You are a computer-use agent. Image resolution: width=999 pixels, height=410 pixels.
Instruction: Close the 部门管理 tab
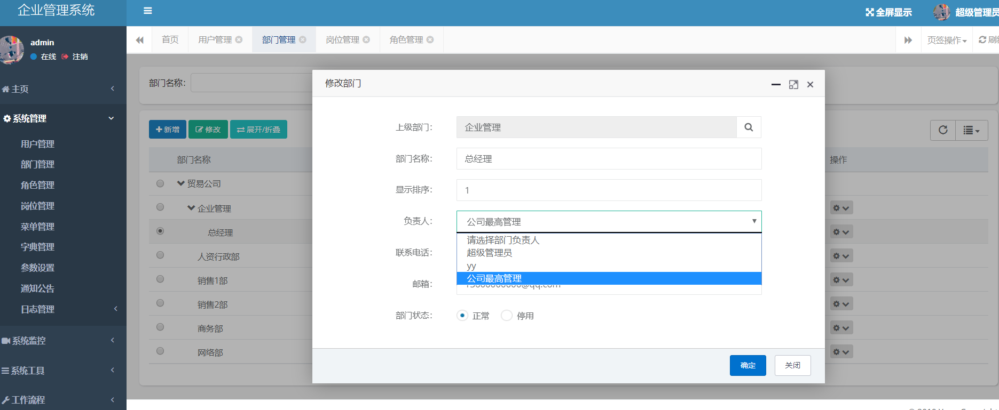[x=303, y=39]
